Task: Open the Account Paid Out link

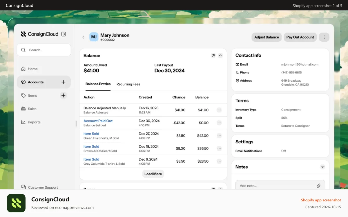Action: pos(98,121)
